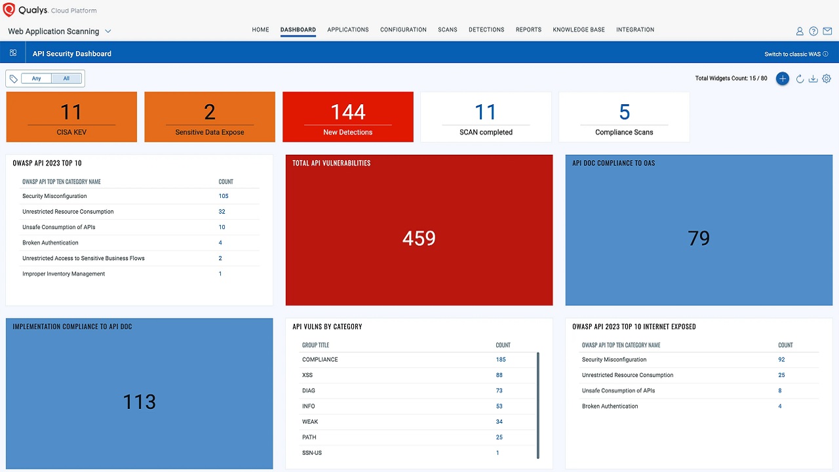Click the blue plus icon to add widget
This screenshot has height=472, width=839.
[783, 79]
